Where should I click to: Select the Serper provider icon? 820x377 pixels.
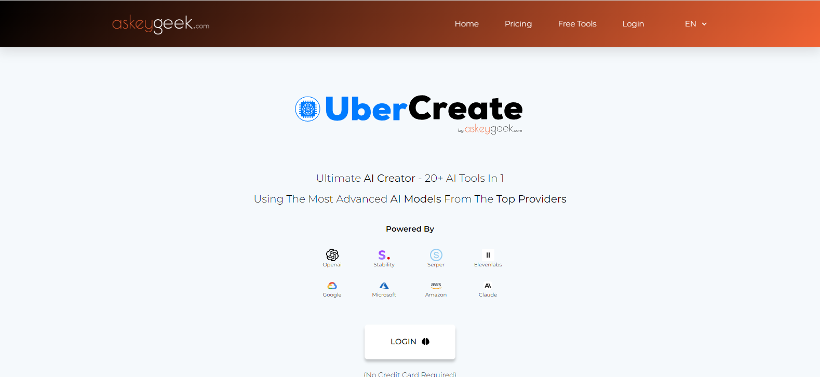click(436, 254)
